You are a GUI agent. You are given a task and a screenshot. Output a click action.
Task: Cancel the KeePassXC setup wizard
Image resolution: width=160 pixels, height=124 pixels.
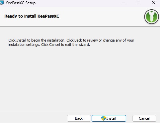tap(144, 118)
